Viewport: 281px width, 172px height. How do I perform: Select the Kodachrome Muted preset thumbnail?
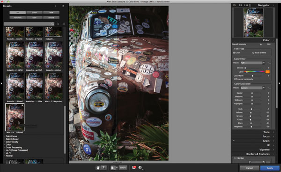[15, 86]
